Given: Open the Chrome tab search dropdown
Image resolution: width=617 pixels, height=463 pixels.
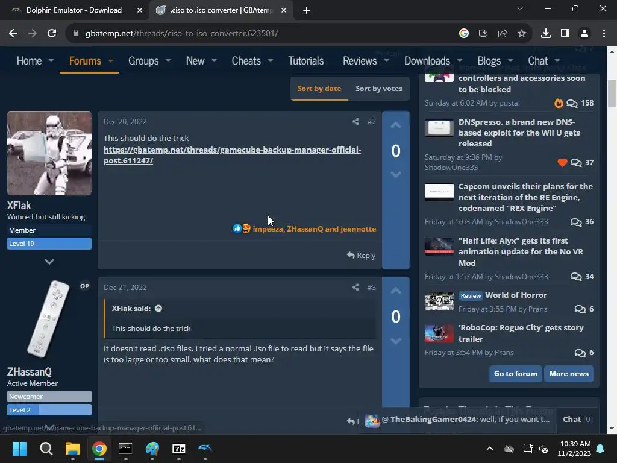Looking at the screenshot, I should [520, 8].
